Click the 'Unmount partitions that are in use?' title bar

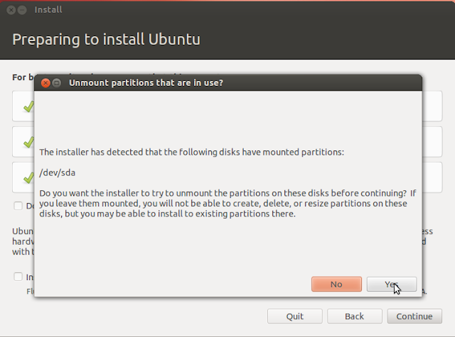[x=228, y=83]
